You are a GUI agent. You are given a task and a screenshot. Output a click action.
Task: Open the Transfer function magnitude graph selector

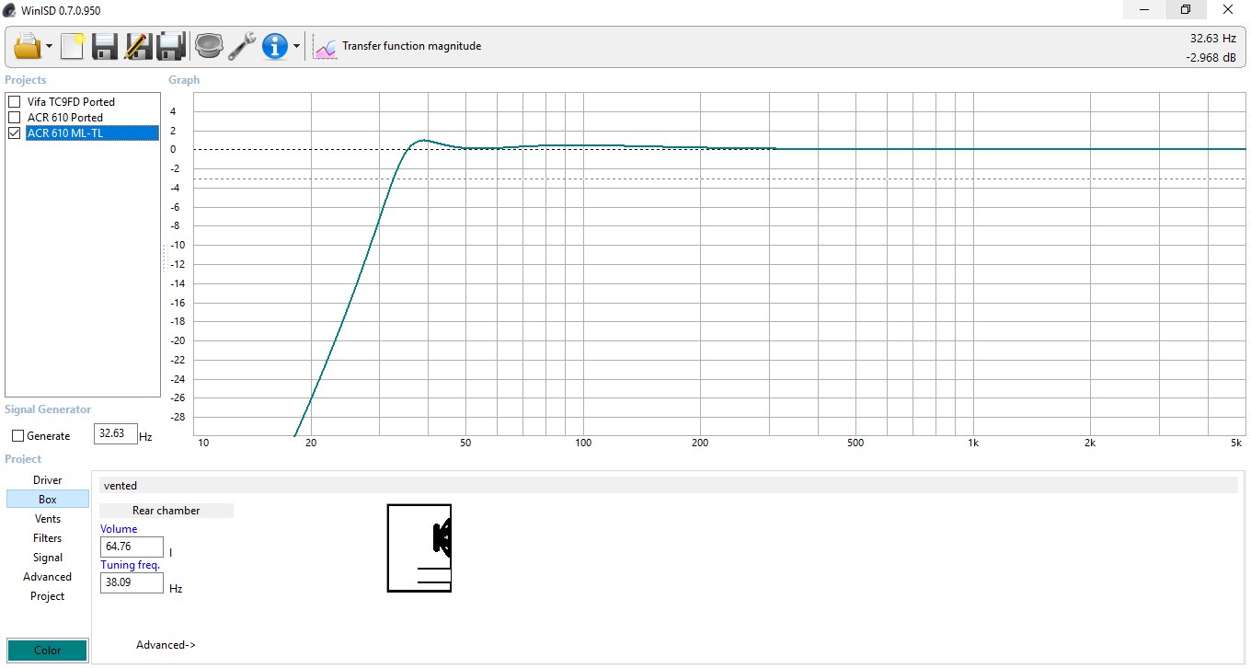pos(397,46)
